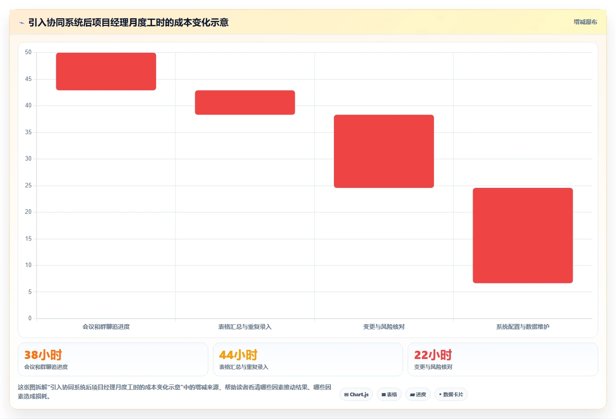The image size is (616, 419).
Task: Click the 数据卡片 tag chip
Action: point(451,394)
